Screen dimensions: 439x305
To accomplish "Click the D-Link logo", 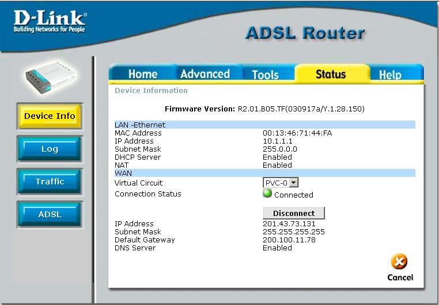I will click(x=50, y=21).
